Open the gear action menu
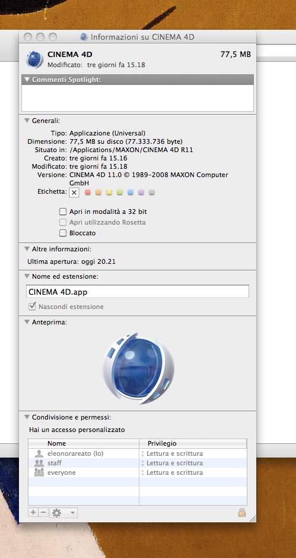This screenshot has height=558, width=296. [63, 512]
